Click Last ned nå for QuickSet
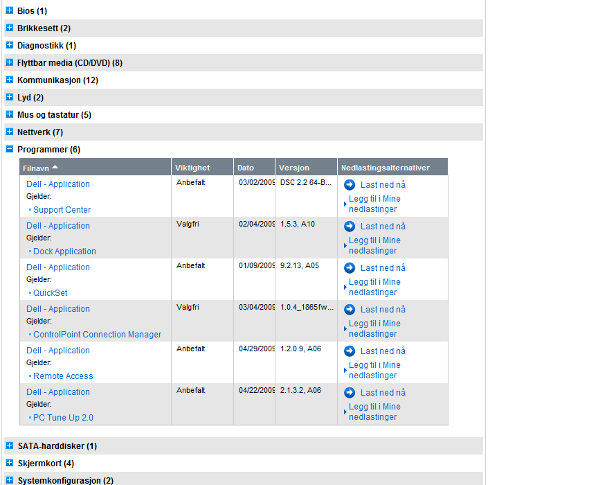The image size is (598, 485). 383,268
